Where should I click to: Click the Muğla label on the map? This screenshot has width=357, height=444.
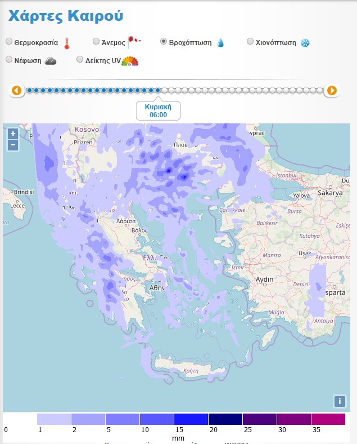tap(276, 312)
